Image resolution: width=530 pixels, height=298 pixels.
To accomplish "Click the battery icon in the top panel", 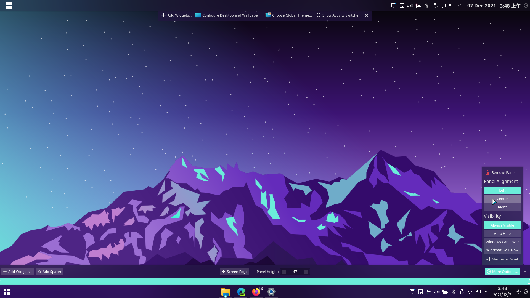I will [x=418, y=6].
